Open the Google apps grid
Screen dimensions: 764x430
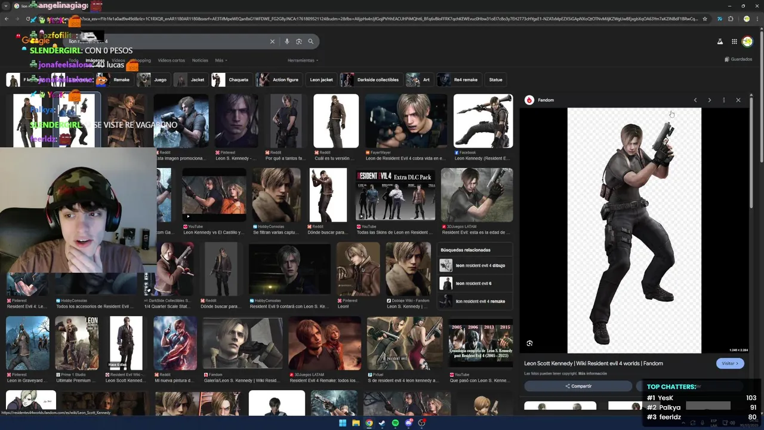[x=735, y=41]
